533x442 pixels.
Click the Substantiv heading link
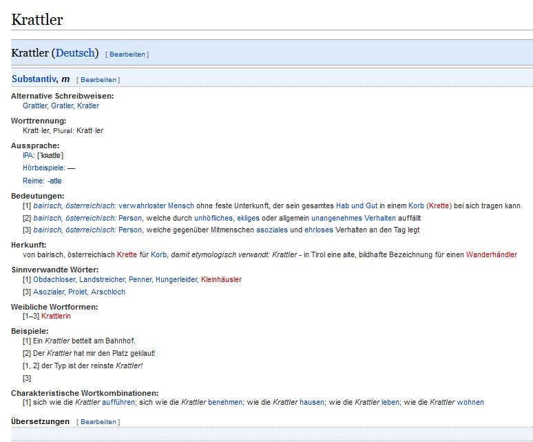tap(34, 79)
